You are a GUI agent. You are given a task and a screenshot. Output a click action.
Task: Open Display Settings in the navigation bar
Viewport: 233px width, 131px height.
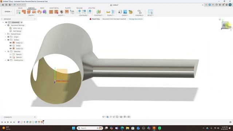click(x=121, y=117)
